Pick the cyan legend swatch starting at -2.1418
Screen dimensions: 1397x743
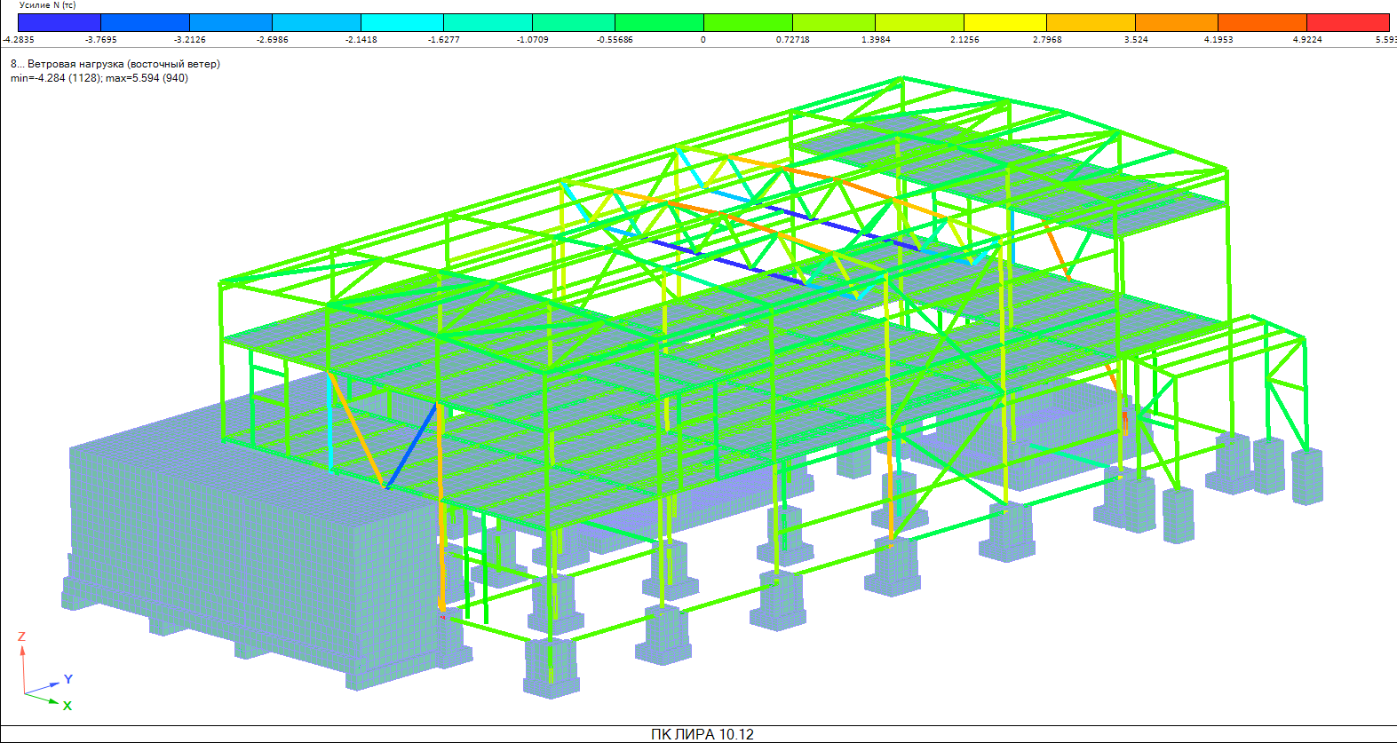coord(401,22)
